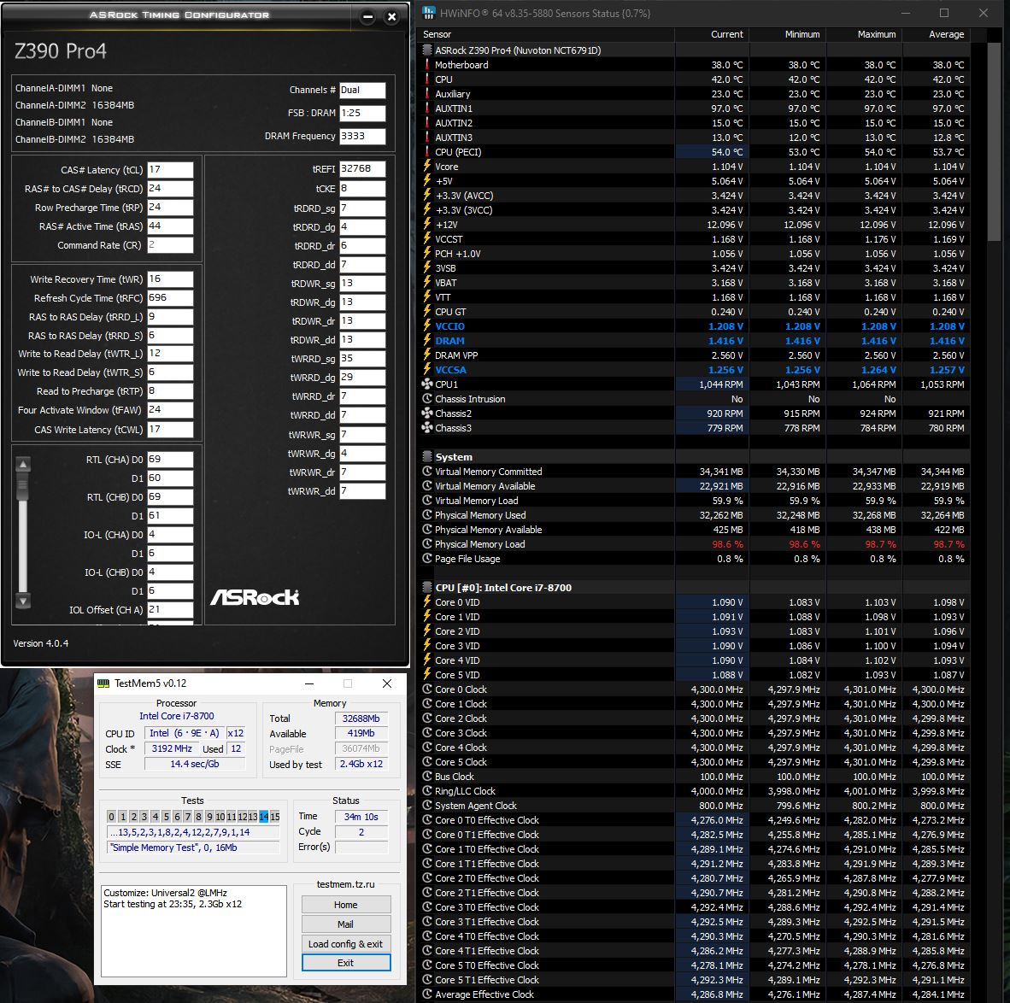Click the CAS# Latency (tCL) field

pyautogui.click(x=170, y=169)
